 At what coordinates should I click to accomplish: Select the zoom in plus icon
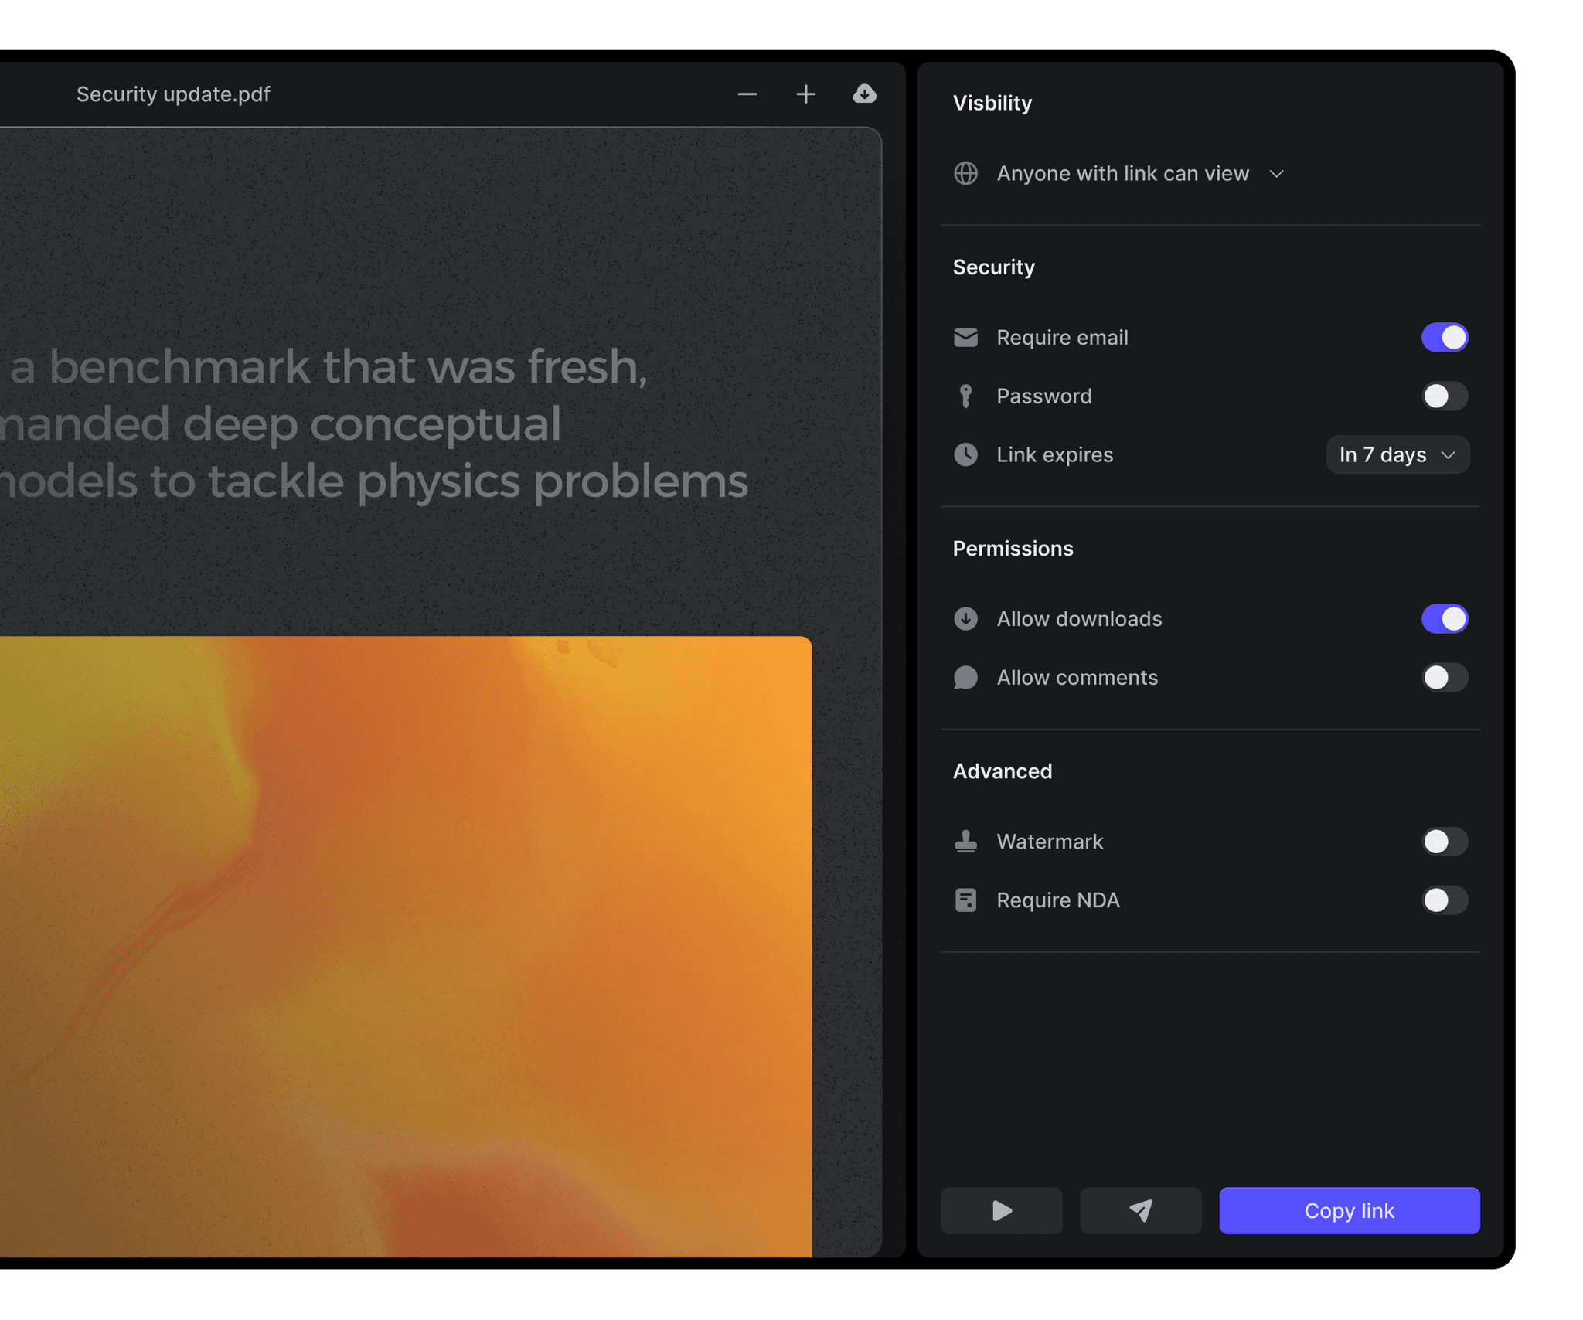coord(805,94)
